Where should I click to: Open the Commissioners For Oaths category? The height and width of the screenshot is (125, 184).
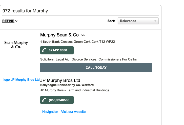click(117, 59)
